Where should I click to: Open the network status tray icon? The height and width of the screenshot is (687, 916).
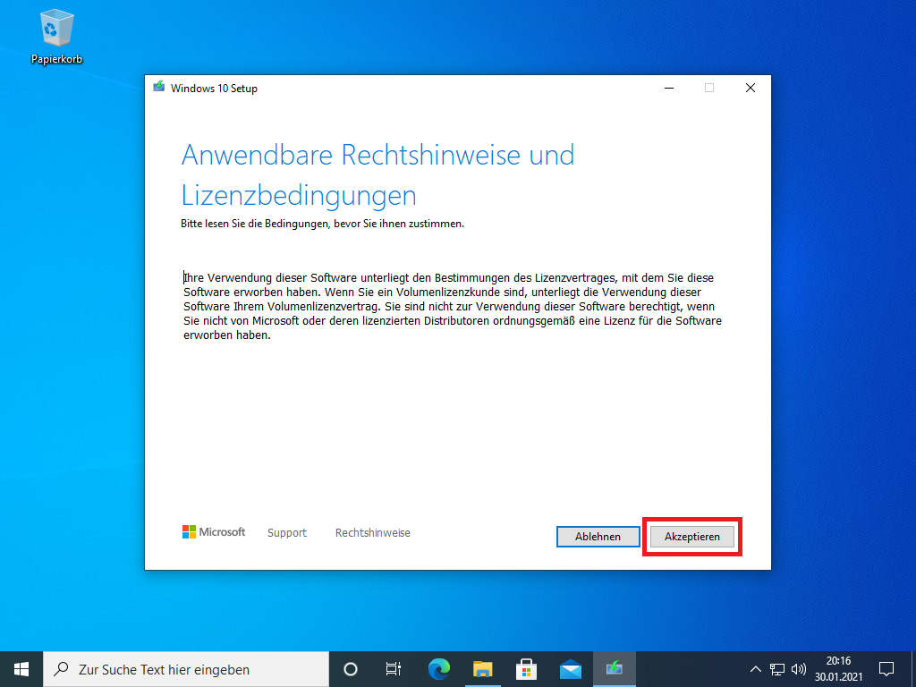pos(777,669)
